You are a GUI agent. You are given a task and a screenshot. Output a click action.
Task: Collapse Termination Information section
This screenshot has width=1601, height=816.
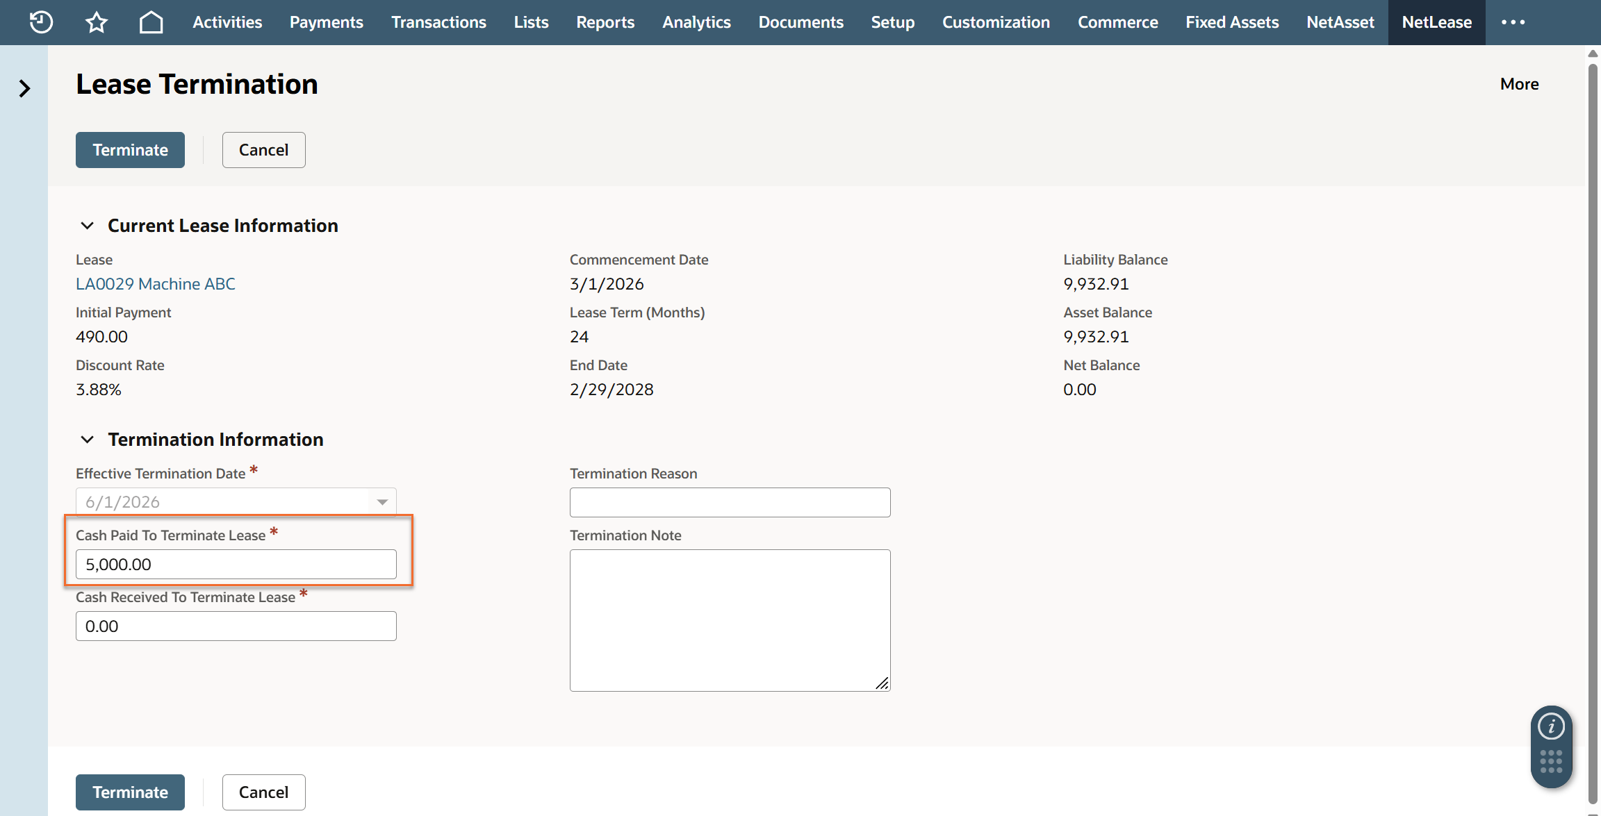click(88, 440)
